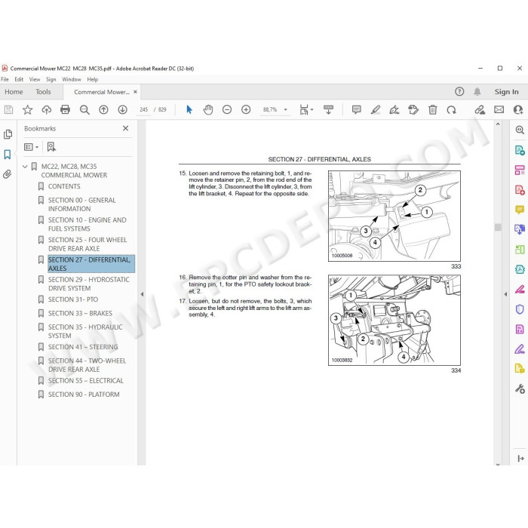
Task: Open the Attachments paperclip panel
Action: point(7,174)
